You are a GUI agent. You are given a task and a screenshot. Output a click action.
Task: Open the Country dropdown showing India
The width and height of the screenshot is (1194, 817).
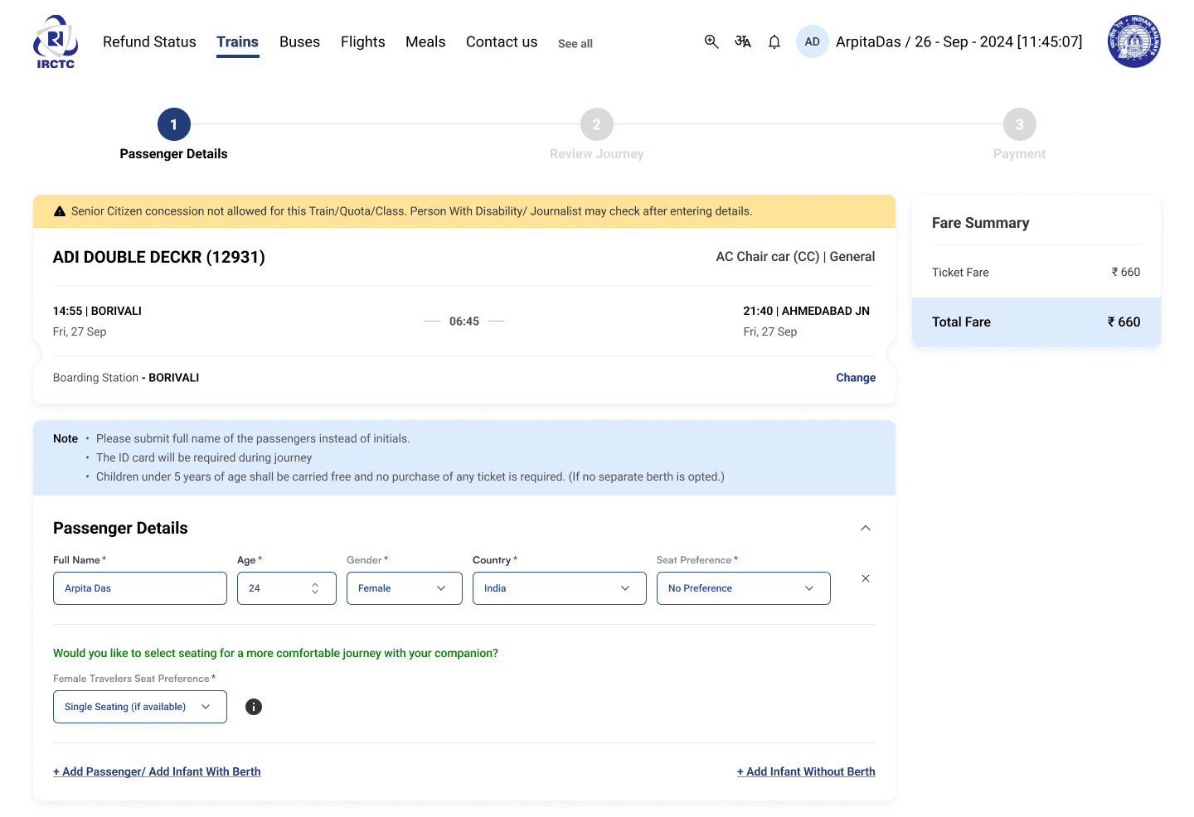pyautogui.click(x=560, y=588)
